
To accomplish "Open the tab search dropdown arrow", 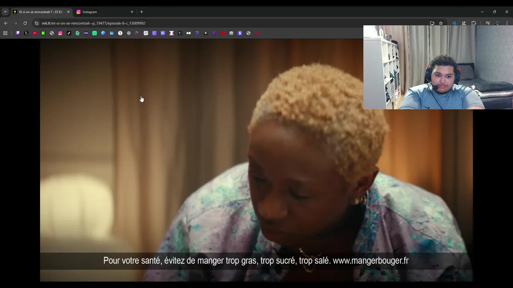I will click(x=5, y=12).
